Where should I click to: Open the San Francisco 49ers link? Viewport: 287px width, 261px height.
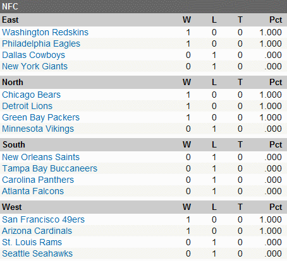pos(43,219)
